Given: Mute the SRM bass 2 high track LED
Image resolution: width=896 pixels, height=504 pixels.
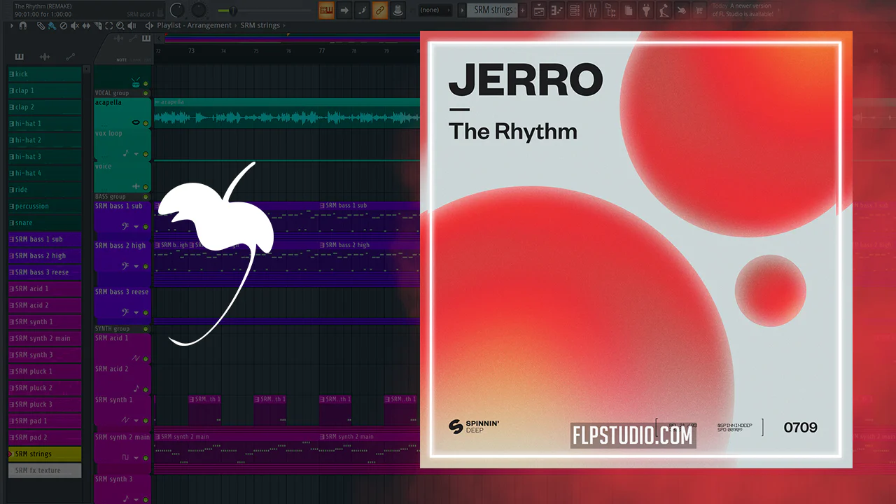Looking at the screenshot, I should pos(146,266).
